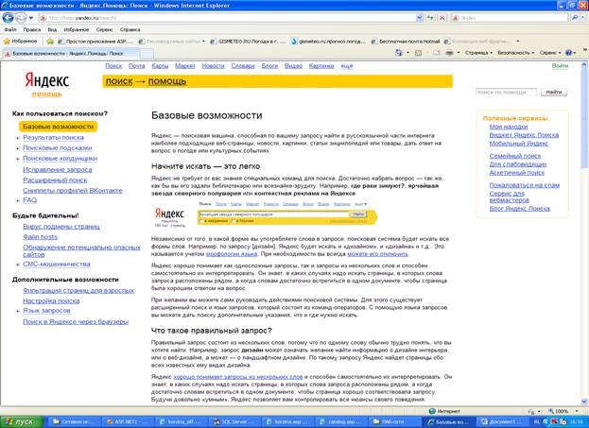The height and width of the screenshot is (428, 589).
Task: Open «Пожаловаться на спам» link
Action: coord(525,185)
